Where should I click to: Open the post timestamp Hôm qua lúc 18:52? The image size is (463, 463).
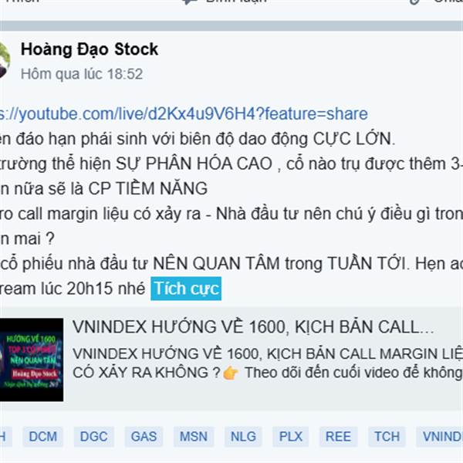click(x=82, y=74)
